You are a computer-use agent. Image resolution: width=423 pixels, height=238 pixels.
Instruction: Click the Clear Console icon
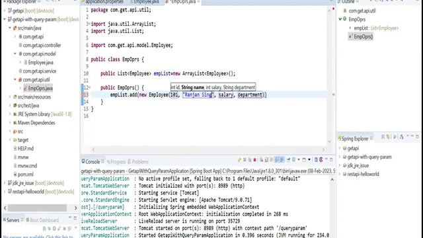[x=261, y=160]
